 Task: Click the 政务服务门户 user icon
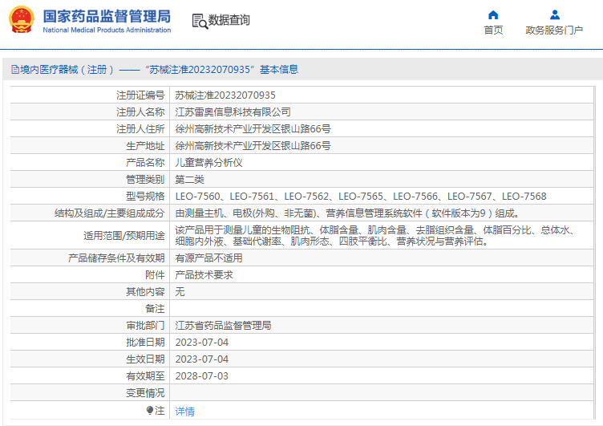click(555, 15)
